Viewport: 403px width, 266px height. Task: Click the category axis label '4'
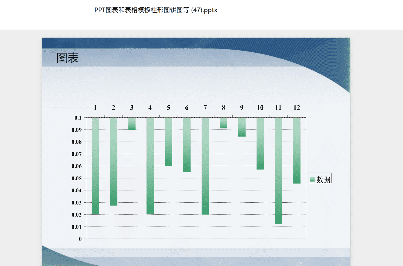pyautogui.click(x=150, y=108)
